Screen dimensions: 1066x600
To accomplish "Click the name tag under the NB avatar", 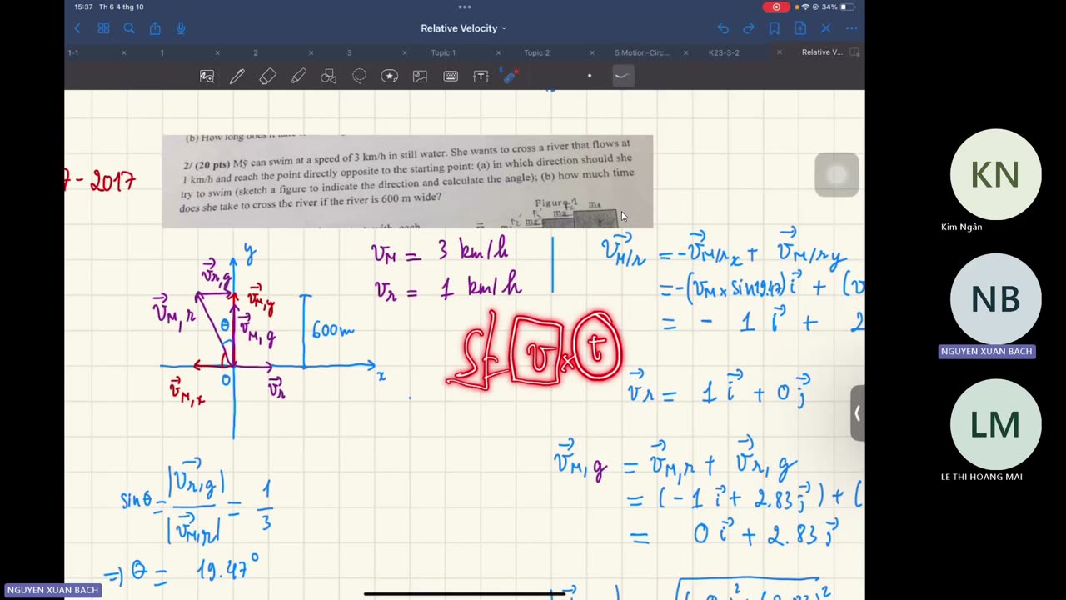I will pos(987,352).
